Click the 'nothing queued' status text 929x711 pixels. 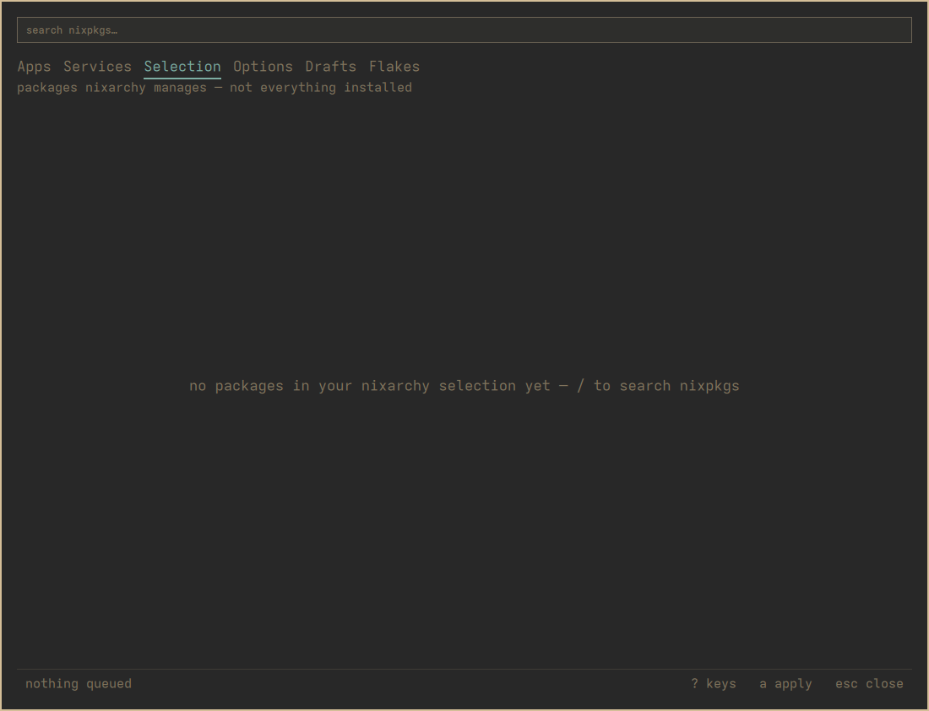pos(79,684)
